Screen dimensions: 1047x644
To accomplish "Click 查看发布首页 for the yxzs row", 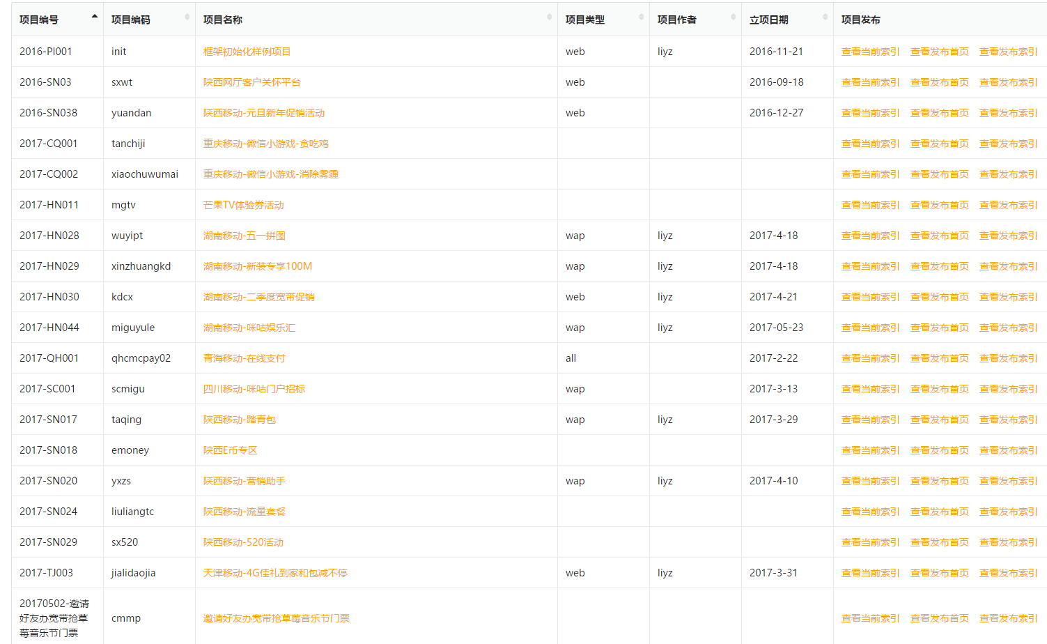I will [939, 481].
